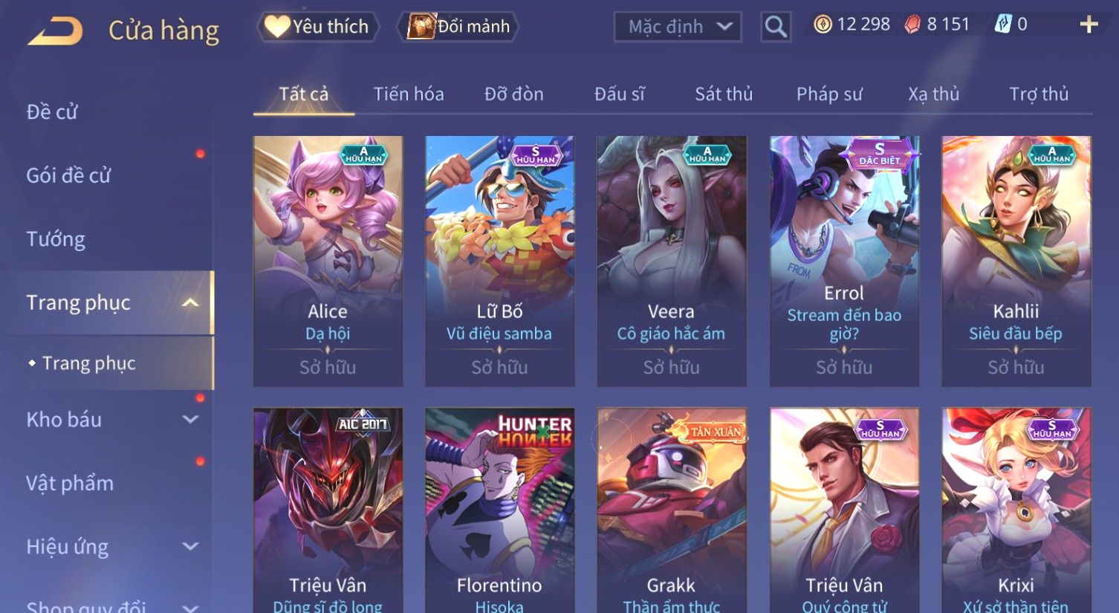Open Đổi mảnh fragment exchange
This screenshot has width=1119, height=613.
click(458, 27)
